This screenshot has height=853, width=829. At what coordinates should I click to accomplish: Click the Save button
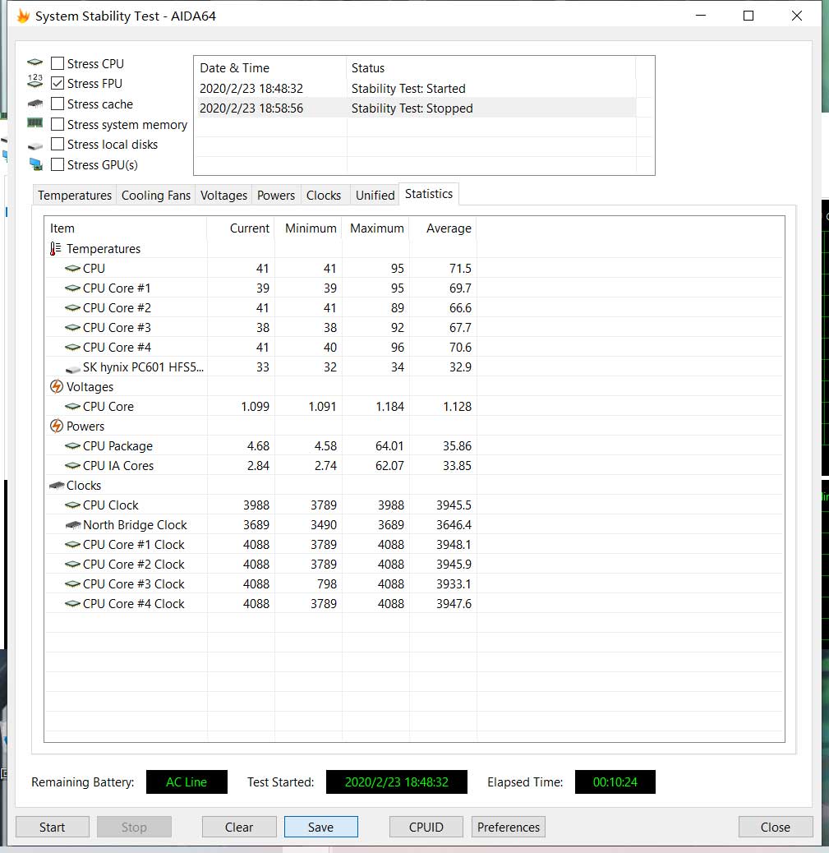tap(321, 827)
